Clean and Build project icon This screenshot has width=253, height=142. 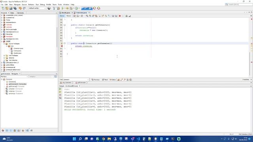pyautogui.click(x=58, y=8)
